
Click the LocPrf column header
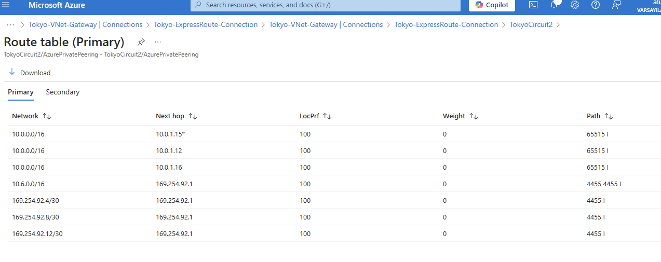click(309, 116)
